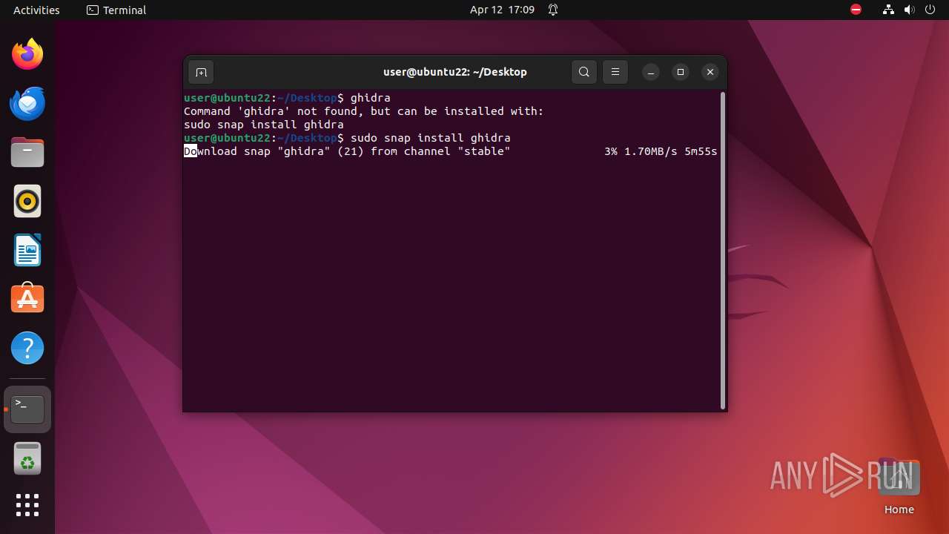Open the volume indicator

(x=910, y=10)
